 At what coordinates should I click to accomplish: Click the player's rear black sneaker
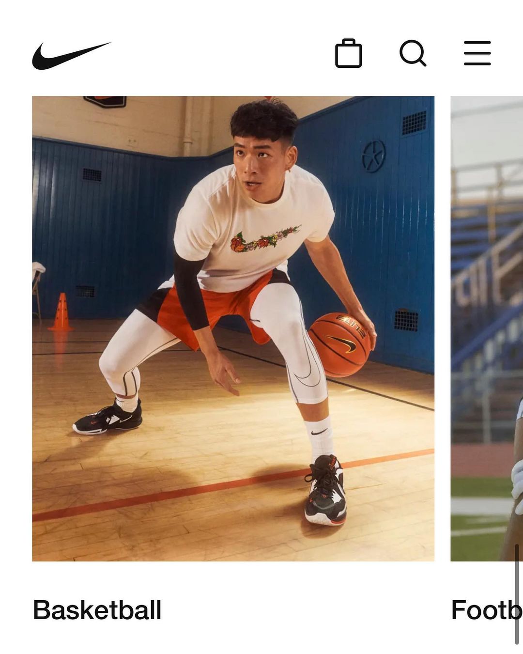(x=108, y=418)
